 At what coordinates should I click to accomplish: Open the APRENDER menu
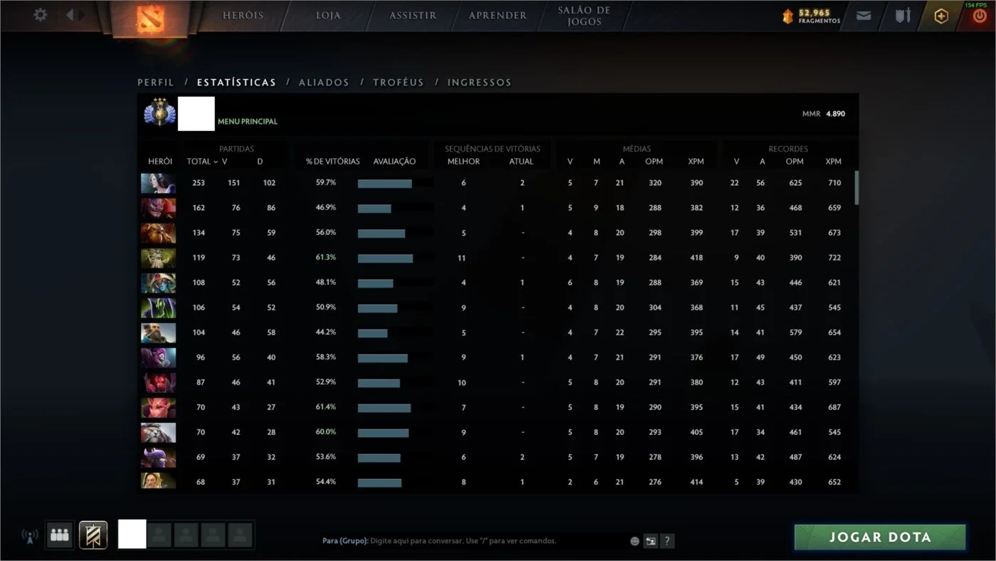click(x=497, y=16)
